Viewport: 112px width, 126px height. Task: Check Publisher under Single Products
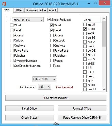[52, 56]
